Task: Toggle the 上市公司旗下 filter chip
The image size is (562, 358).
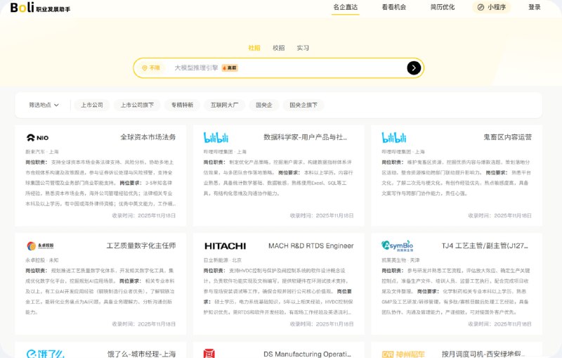Action: [x=137, y=105]
